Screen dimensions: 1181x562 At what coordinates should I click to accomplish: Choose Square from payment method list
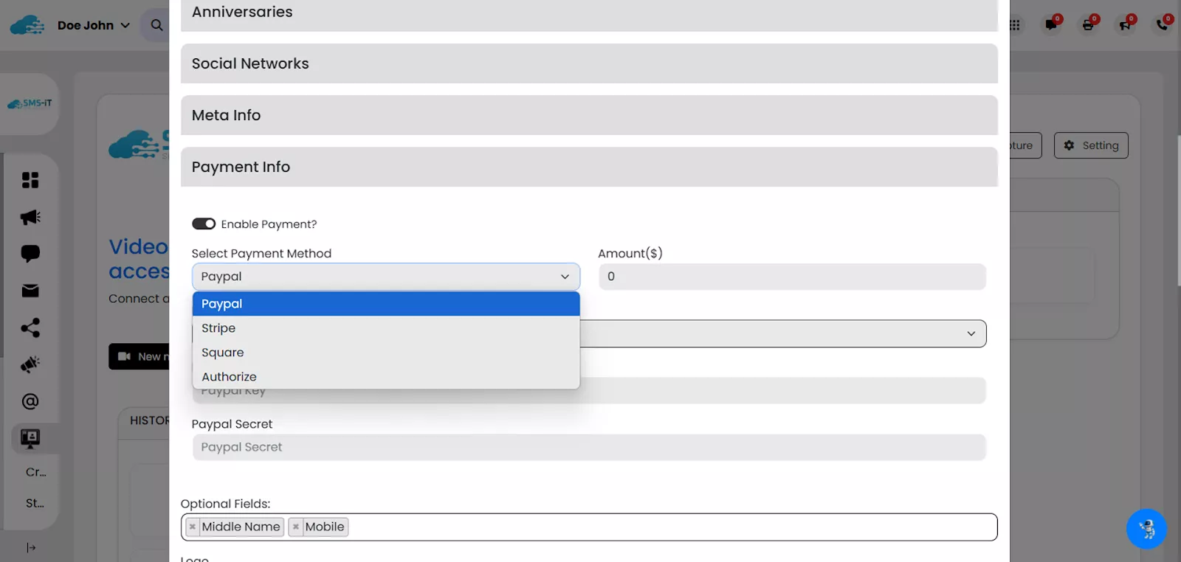(222, 353)
